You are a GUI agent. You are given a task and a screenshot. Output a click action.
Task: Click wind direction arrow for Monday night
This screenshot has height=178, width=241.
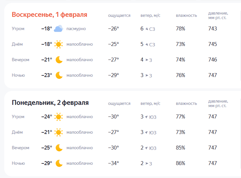(x=147, y=163)
